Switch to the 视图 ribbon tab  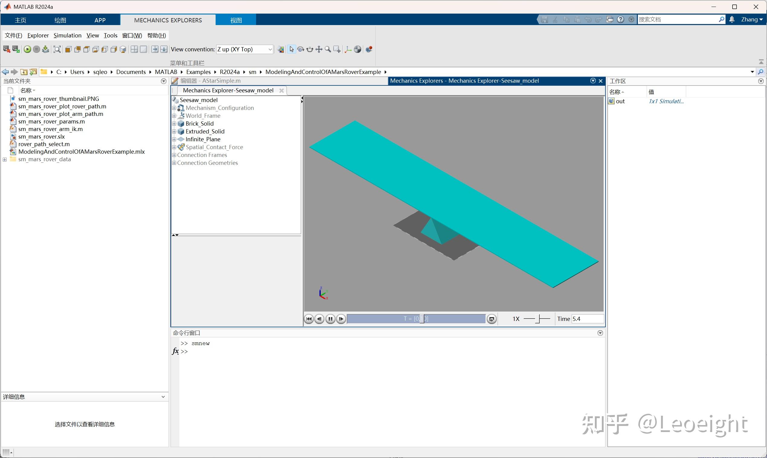[236, 20]
